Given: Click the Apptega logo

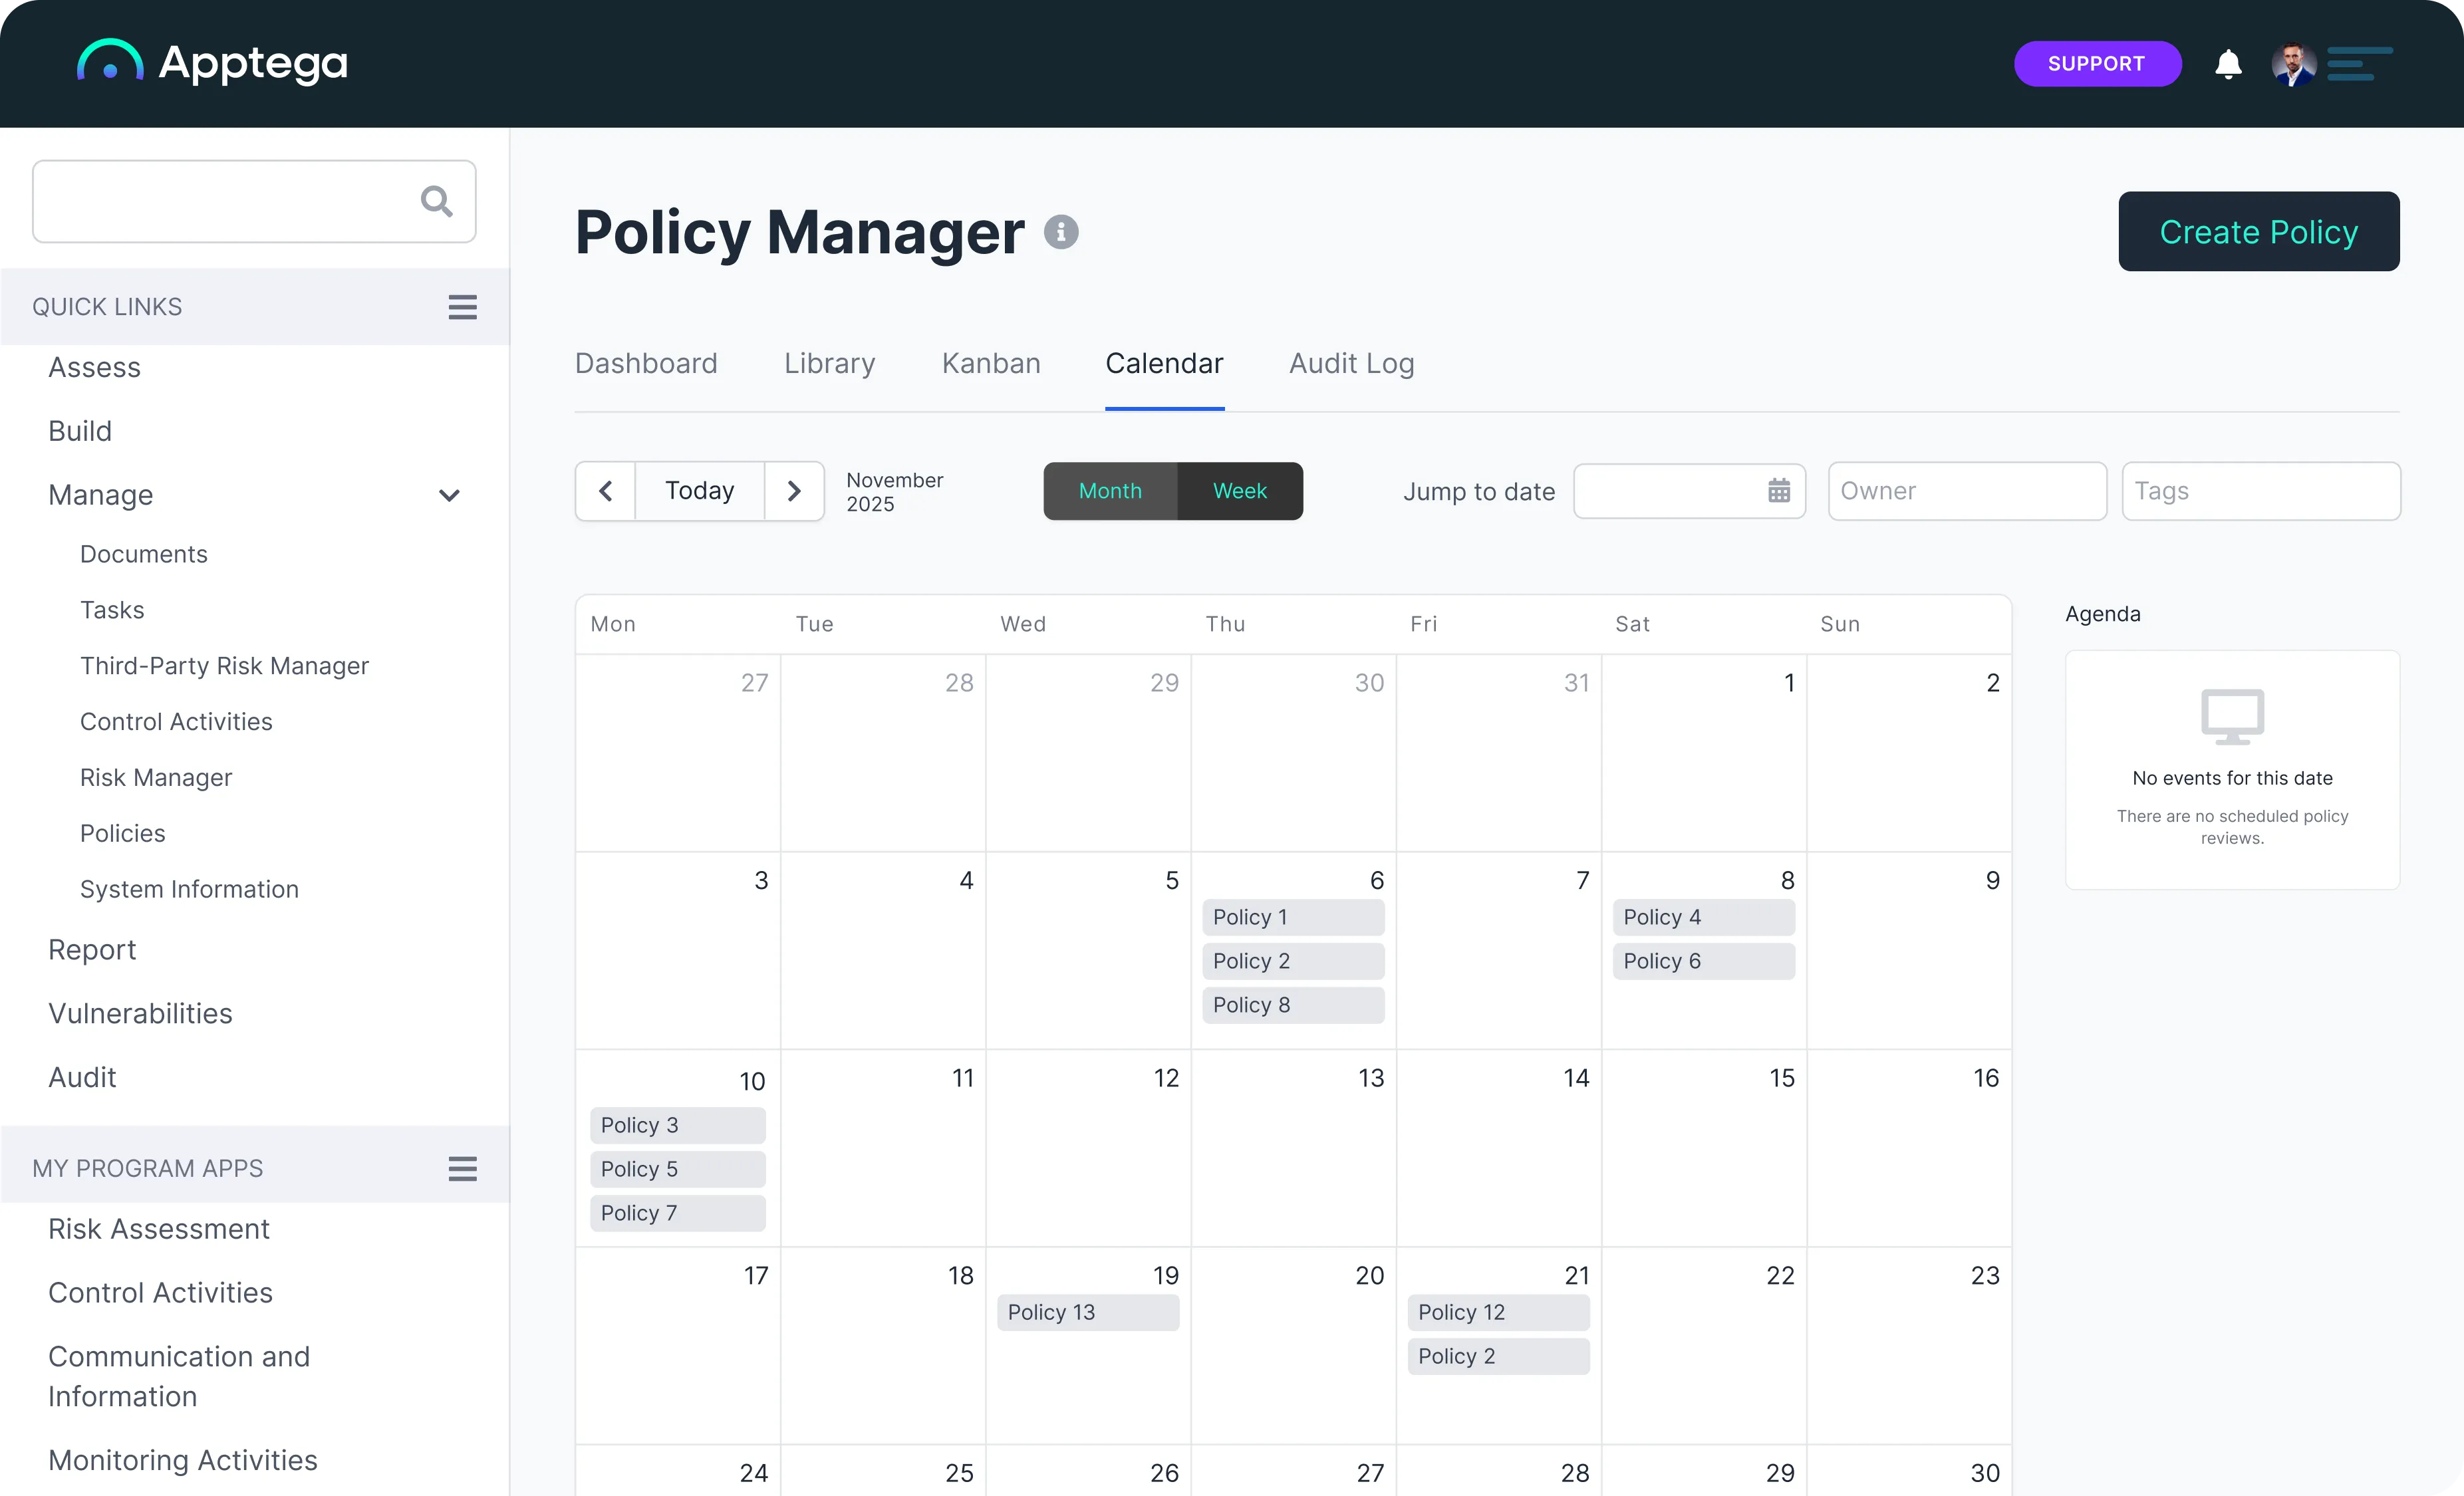Looking at the screenshot, I should [212, 63].
